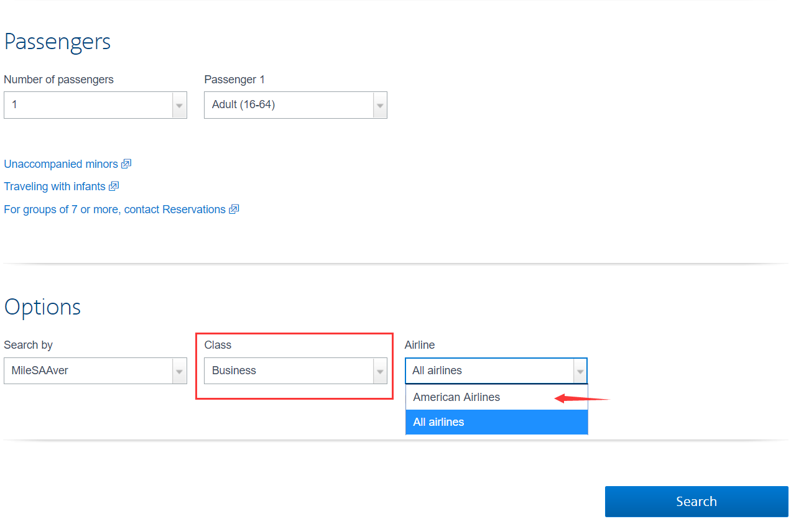
Task: Click the Class label
Action: 218,345
